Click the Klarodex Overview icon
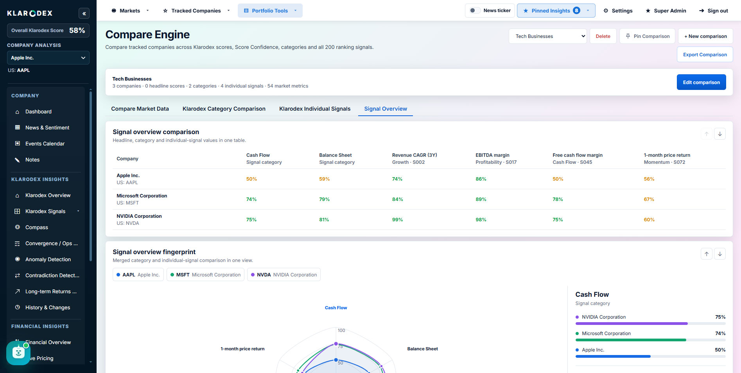Screen dimensions: 741x373 pos(17,195)
